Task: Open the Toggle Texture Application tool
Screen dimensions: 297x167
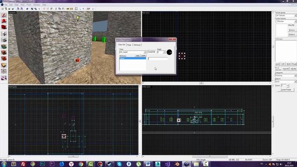Action: (4, 46)
